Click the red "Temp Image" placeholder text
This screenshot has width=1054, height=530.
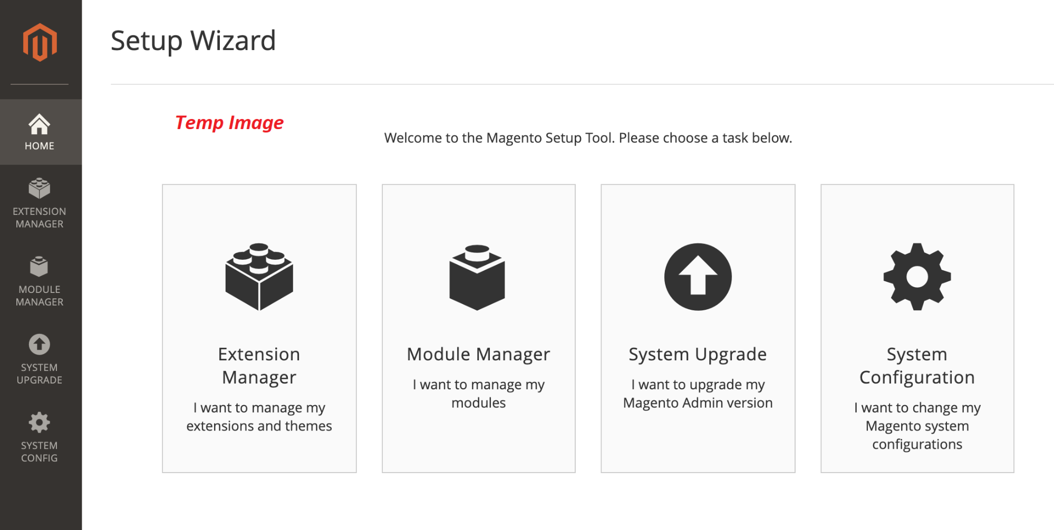click(x=229, y=123)
